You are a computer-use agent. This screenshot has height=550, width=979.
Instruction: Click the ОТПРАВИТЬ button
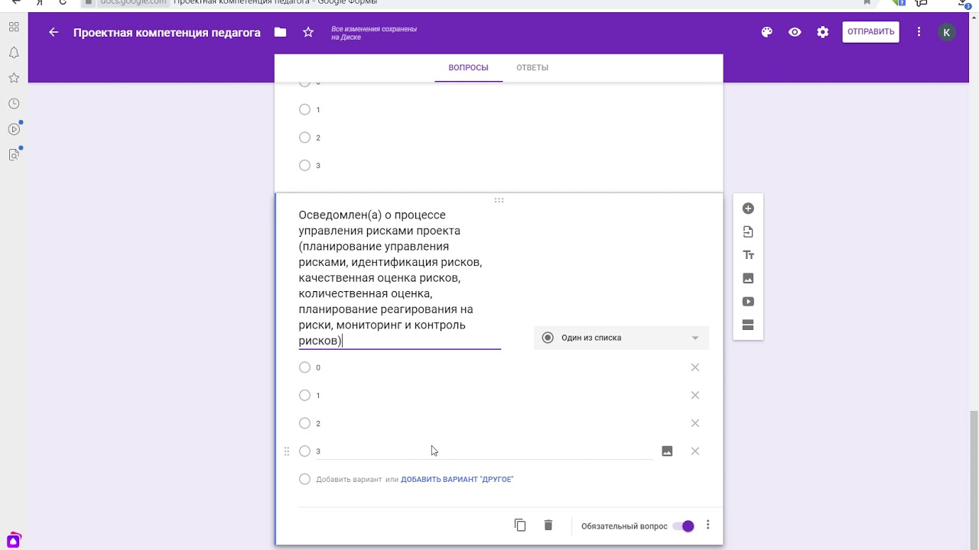pos(870,32)
